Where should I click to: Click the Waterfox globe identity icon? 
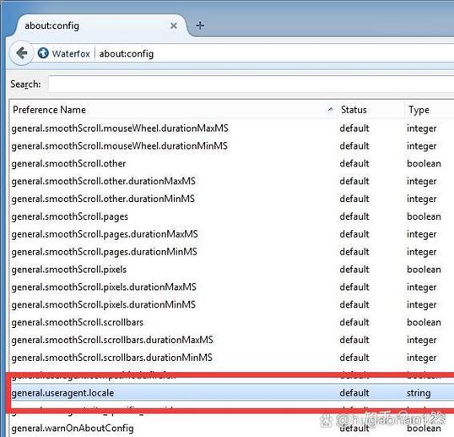[x=43, y=53]
